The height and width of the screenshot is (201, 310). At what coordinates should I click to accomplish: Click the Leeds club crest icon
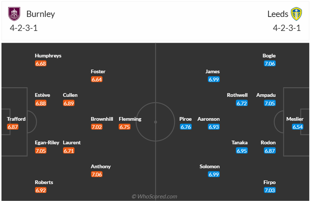tap(296, 14)
